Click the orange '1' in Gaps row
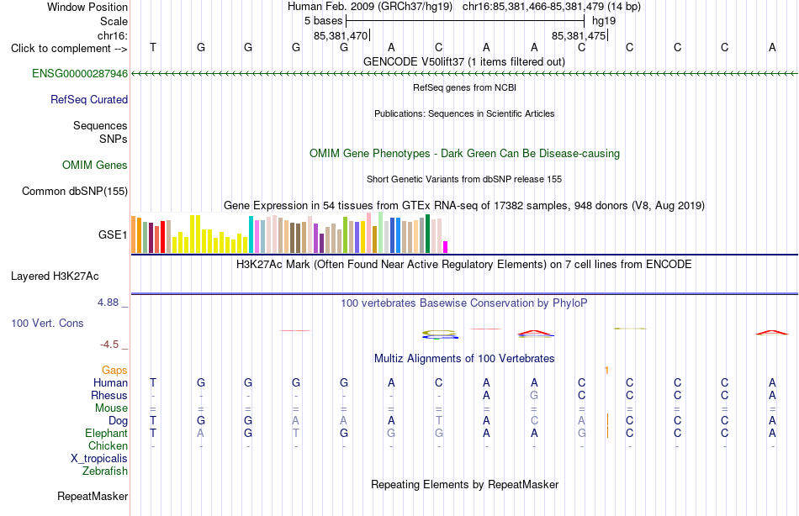 [606, 371]
